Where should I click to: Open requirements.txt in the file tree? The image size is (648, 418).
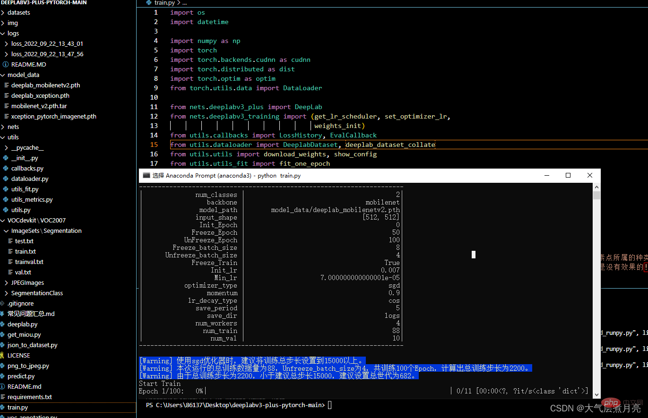(29, 397)
